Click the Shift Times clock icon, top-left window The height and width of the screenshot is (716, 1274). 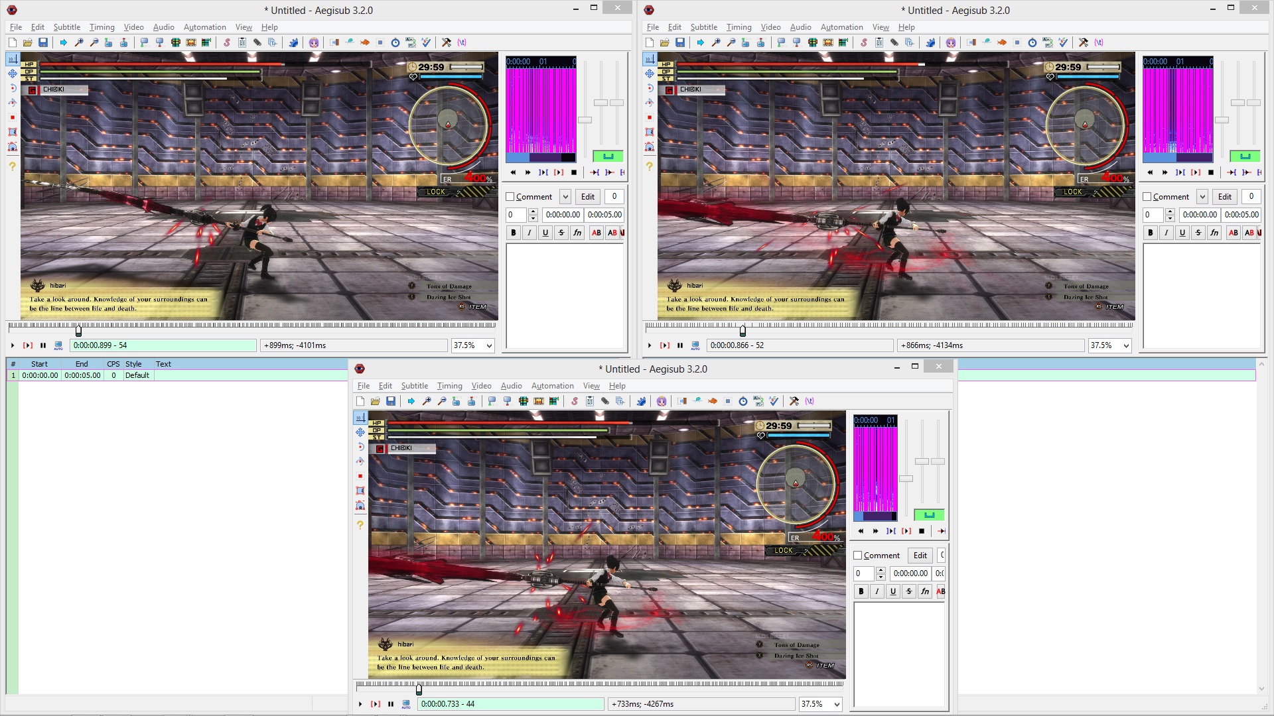395,42
